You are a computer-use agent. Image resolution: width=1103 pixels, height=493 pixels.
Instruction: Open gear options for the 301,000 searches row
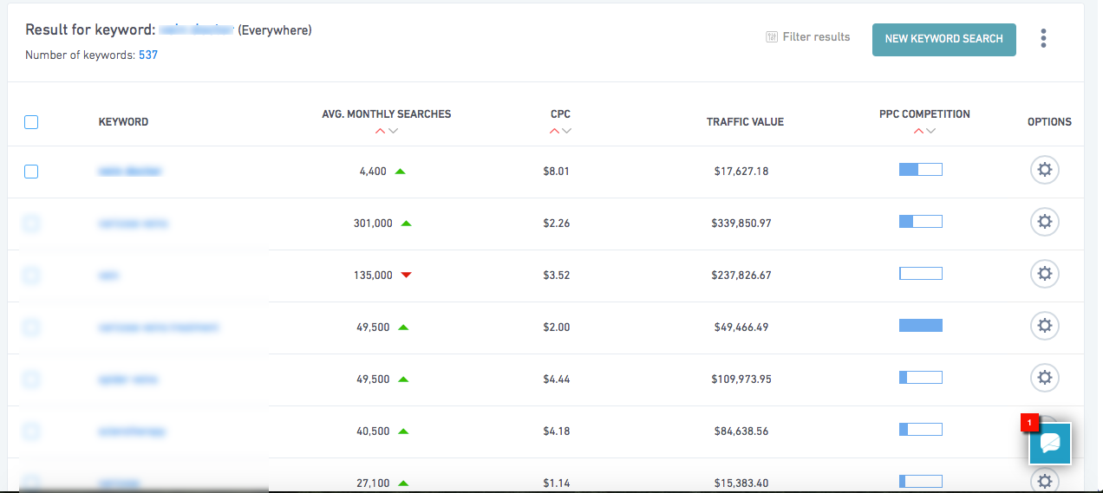point(1044,223)
